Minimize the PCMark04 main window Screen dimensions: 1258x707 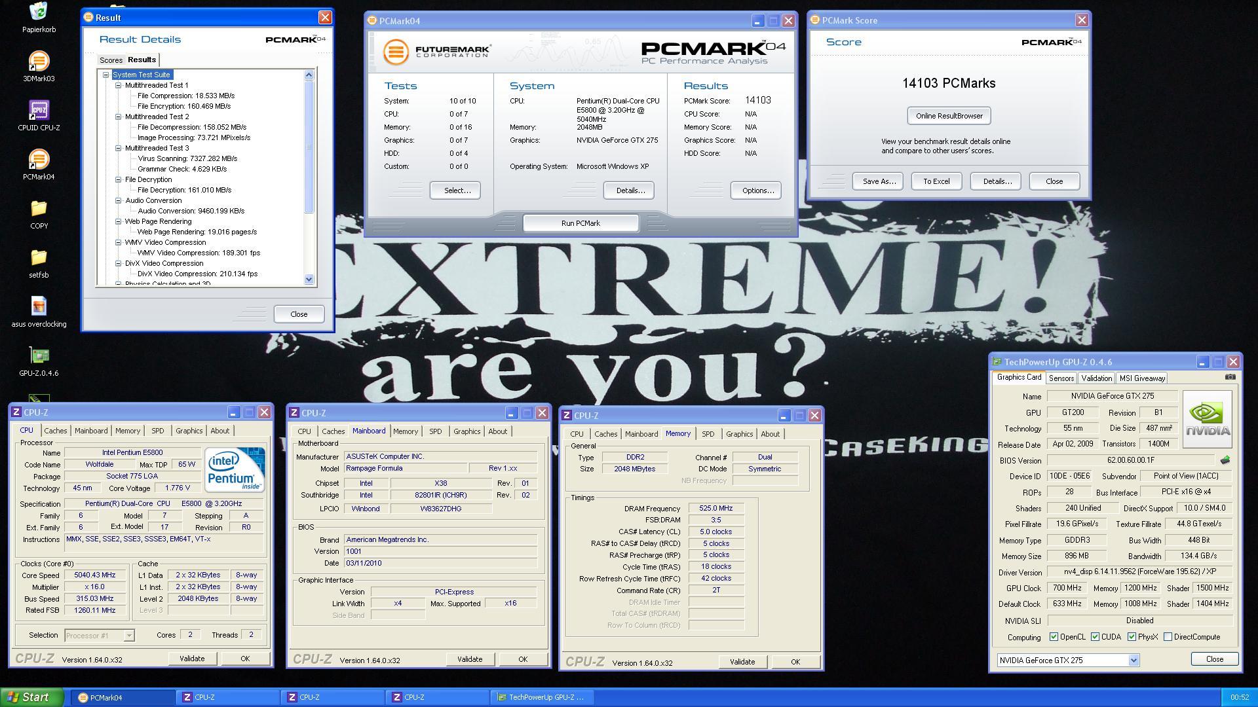point(757,21)
